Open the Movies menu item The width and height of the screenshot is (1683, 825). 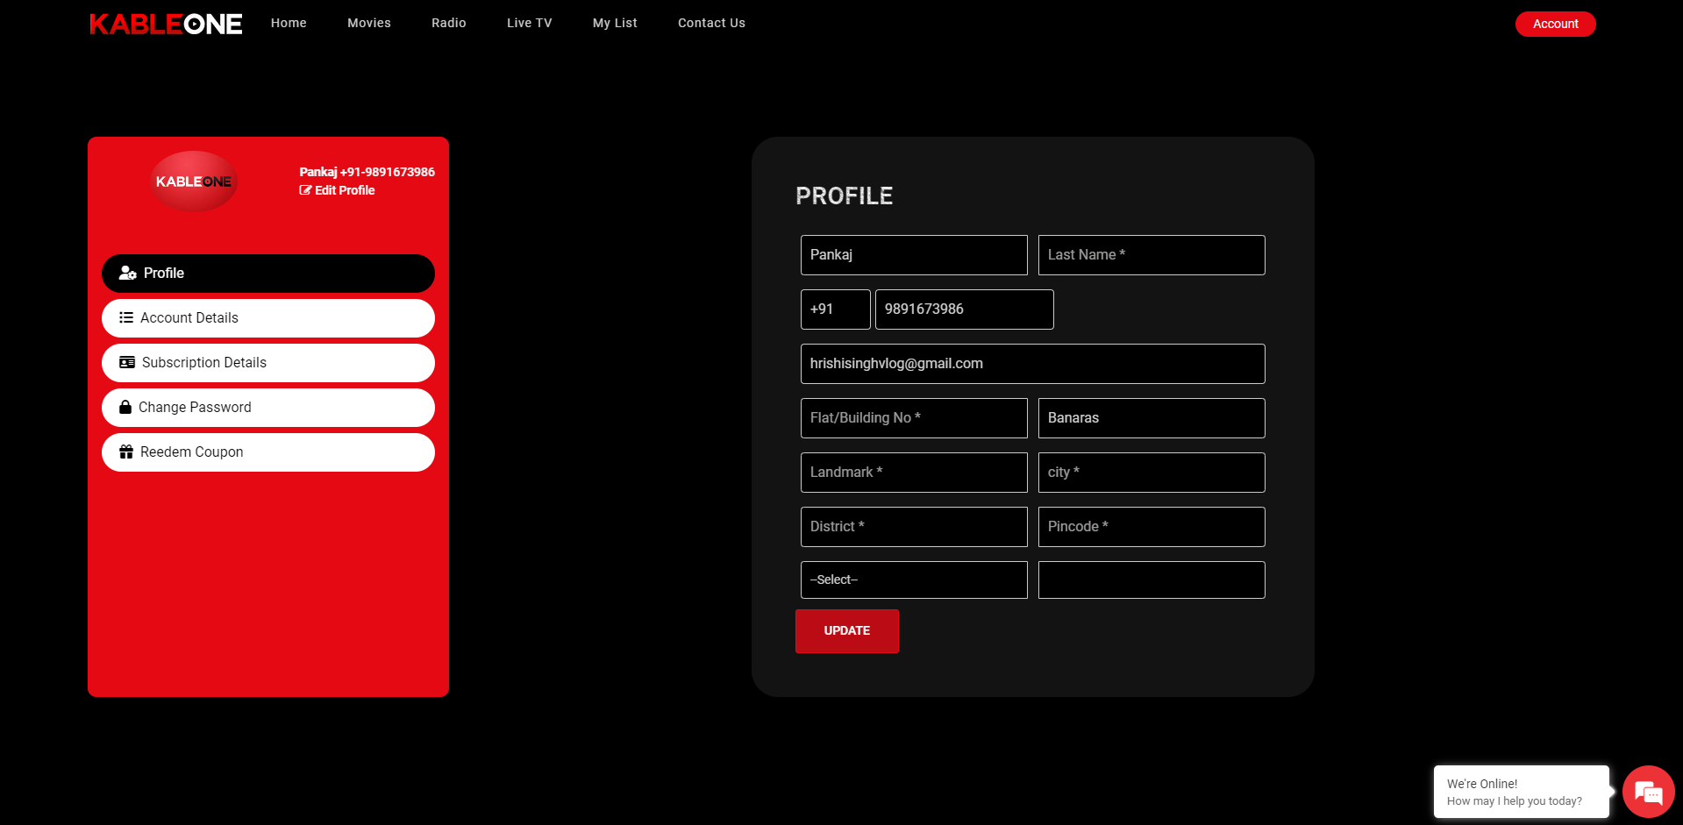(368, 24)
